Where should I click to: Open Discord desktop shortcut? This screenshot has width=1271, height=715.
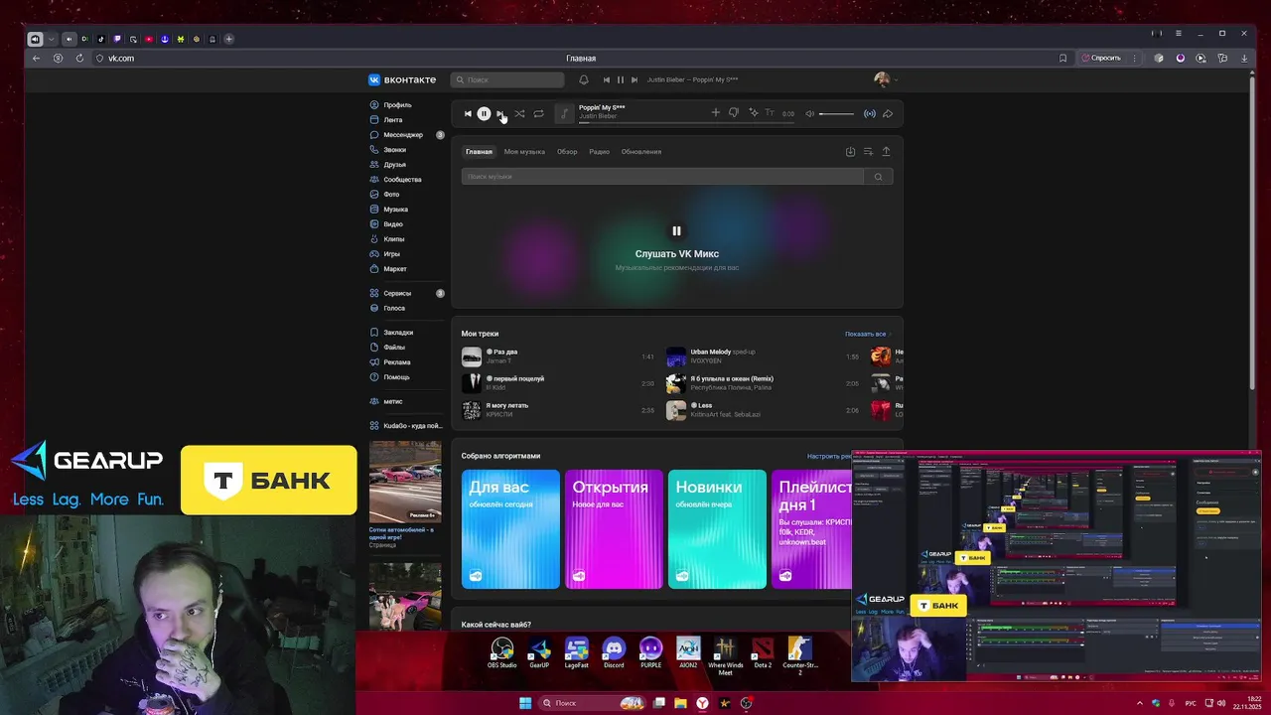point(614,652)
